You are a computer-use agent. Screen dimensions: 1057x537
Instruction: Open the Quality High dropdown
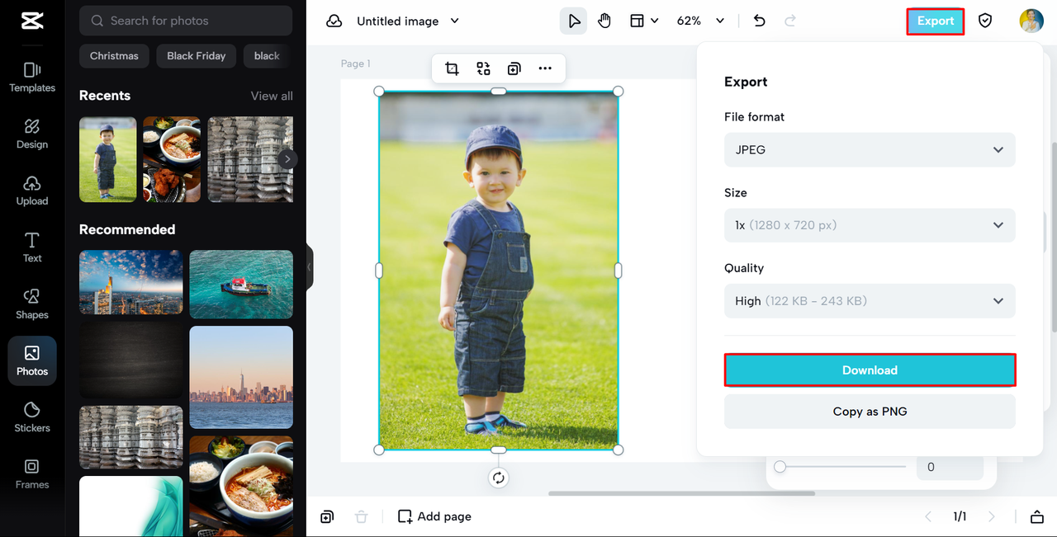(870, 301)
